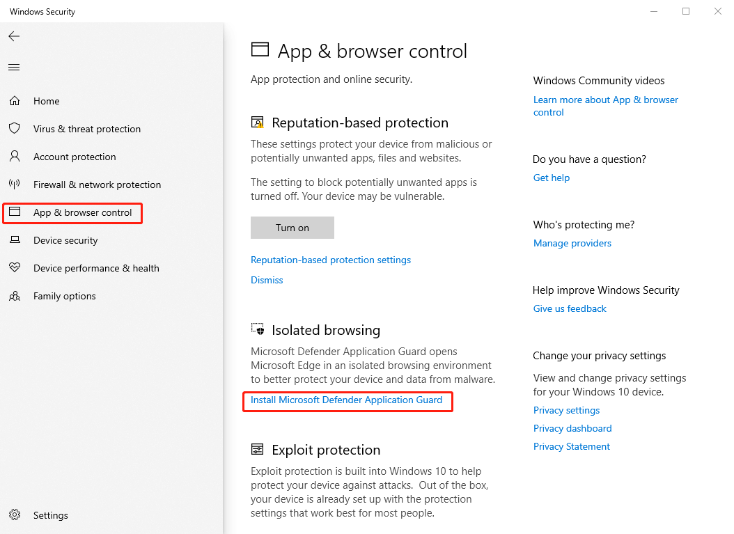
Task: Open the Privacy dashboard link
Action: [x=572, y=428]
